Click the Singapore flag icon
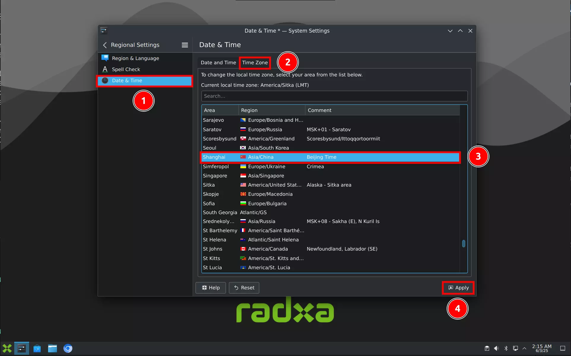Image resolution: width=571 pixels, height=356 pixels. coord(243,176)
